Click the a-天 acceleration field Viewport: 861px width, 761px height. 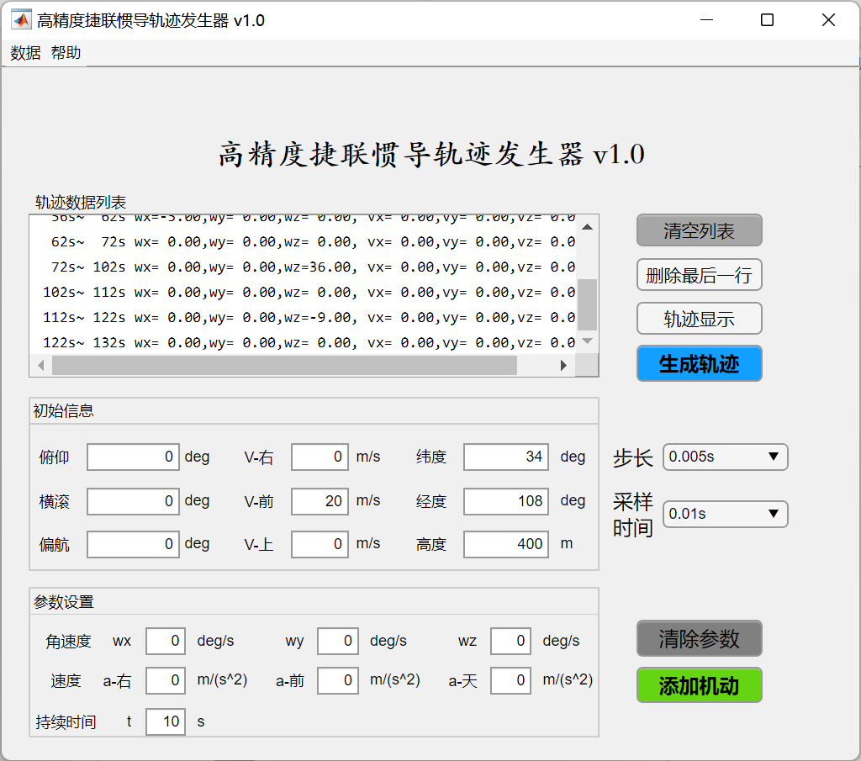tap(510, 681)
